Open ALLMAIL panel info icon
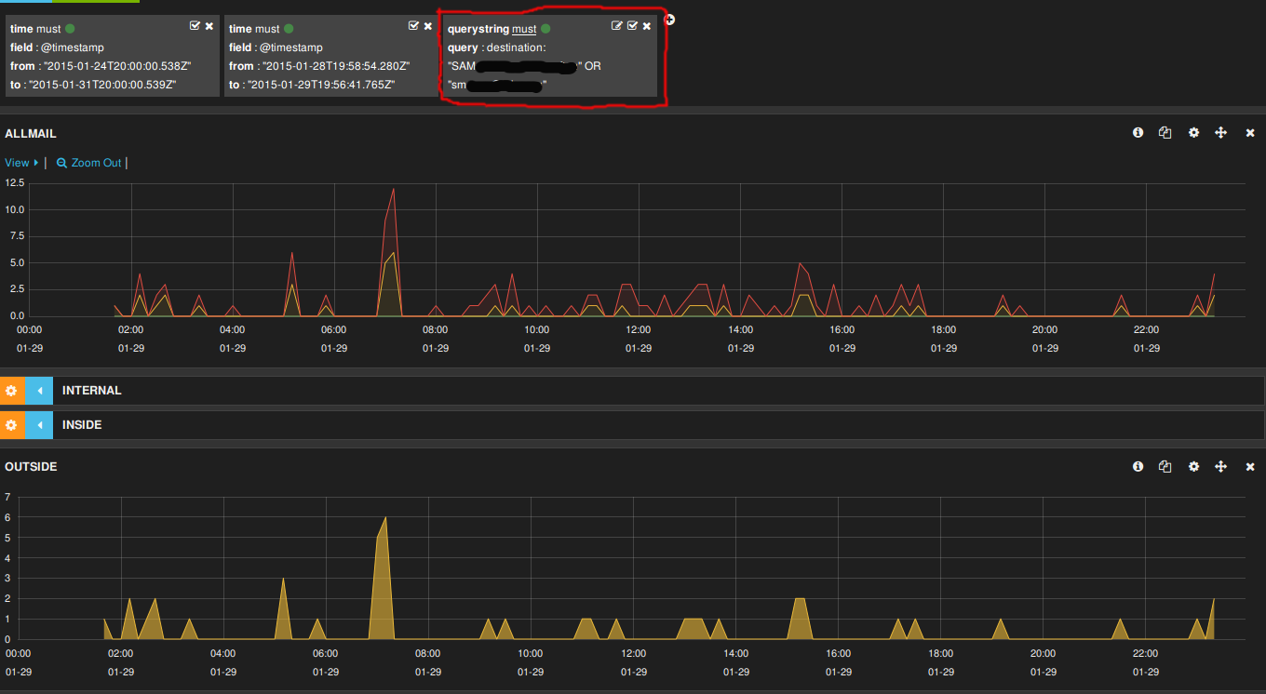The image size is (1266, 694). point(1138,133)
